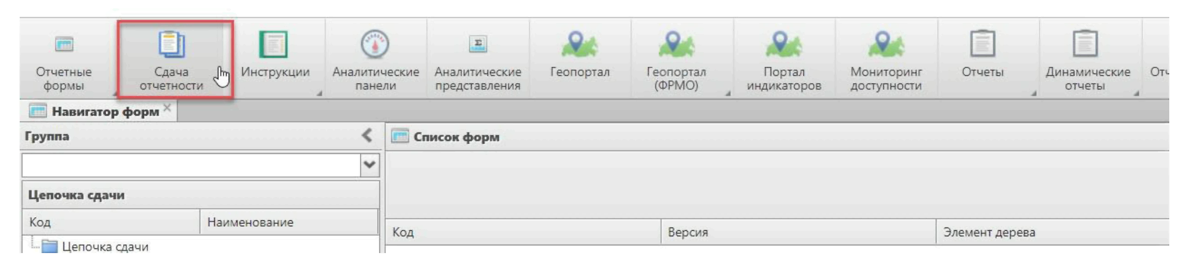Open the Отчетные формы toolbar icon
Viewport: 1185px width, 257px height.
[64, 45]
